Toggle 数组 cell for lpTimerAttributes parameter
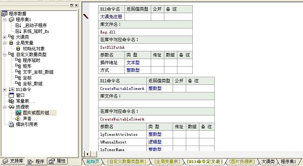 click(x=192, y=134)
